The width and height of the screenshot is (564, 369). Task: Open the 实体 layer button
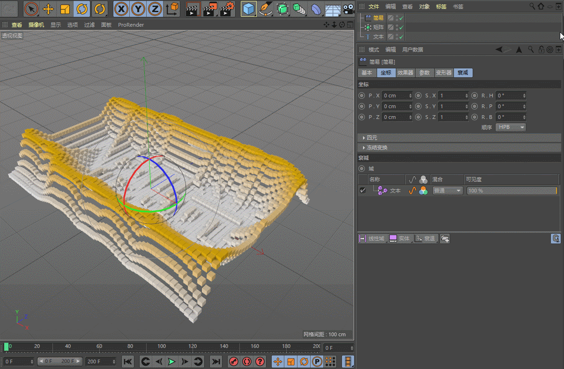coord(400,238)
